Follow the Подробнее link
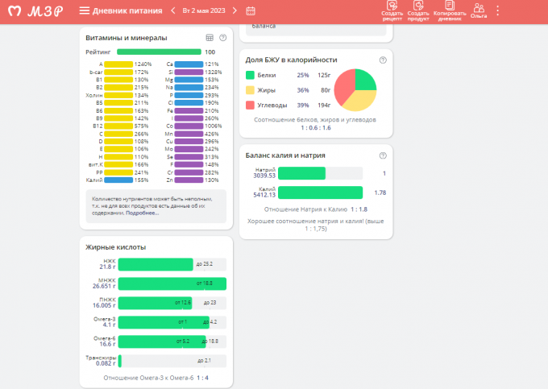 click(x=142, y=213)
